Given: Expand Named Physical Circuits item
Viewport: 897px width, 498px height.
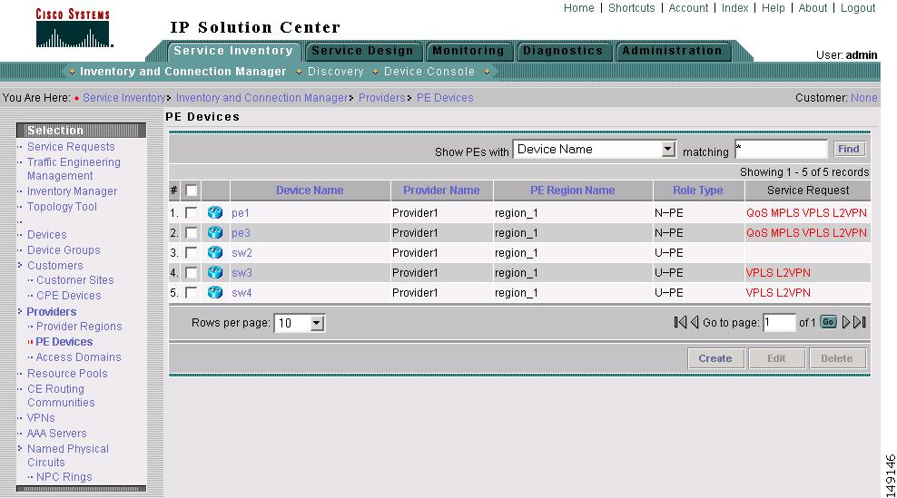Looking at the screenshot, I should 20,448.
